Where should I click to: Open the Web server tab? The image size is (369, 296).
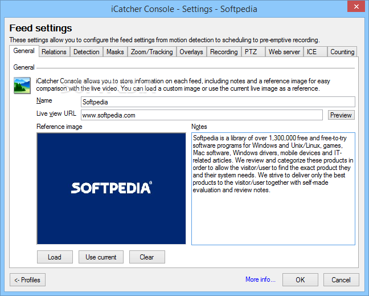click(x=284, y=52)
